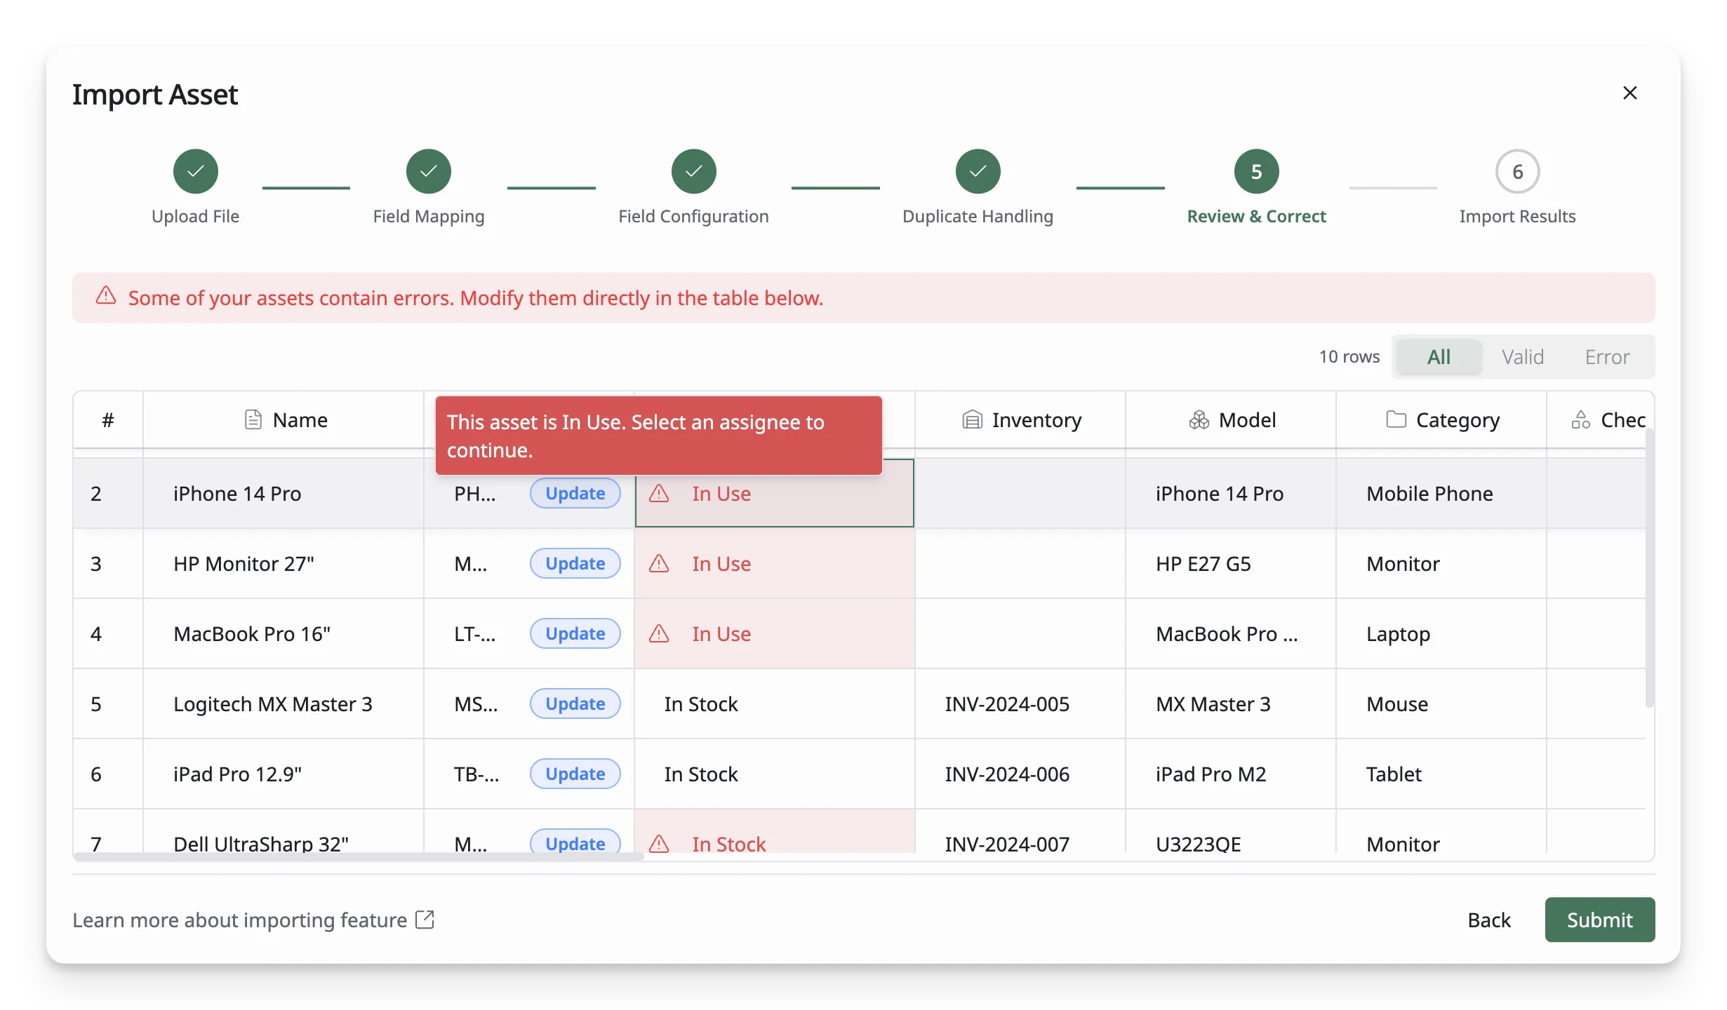Screen dimensions: 1727x1010
Task: Switch to the Error rows filter tab
Action: (x=1607, y=356)
